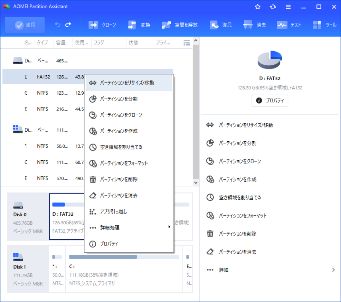The image size is (341, 302).
Task: Select the * NTFS 50.0 partition row
Action: (x=43, y=146)
